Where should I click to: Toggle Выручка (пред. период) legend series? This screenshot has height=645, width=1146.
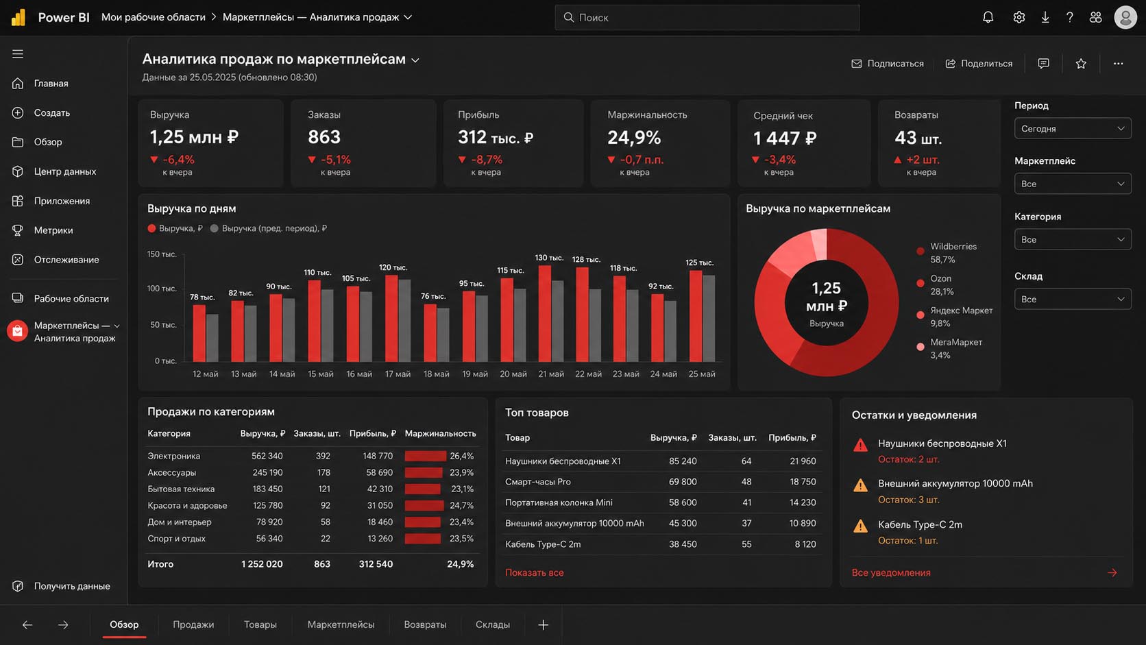click(x=269, y=228)
